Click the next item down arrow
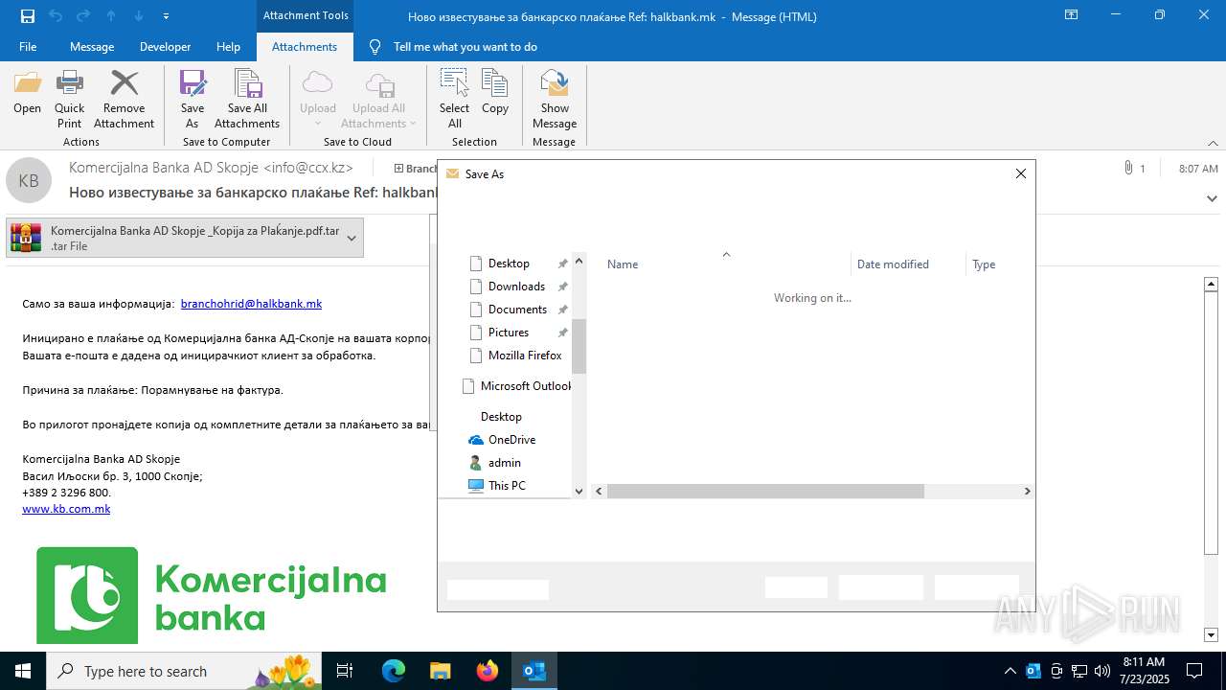This screenshot has height=690, width=1226. point(139,16)
